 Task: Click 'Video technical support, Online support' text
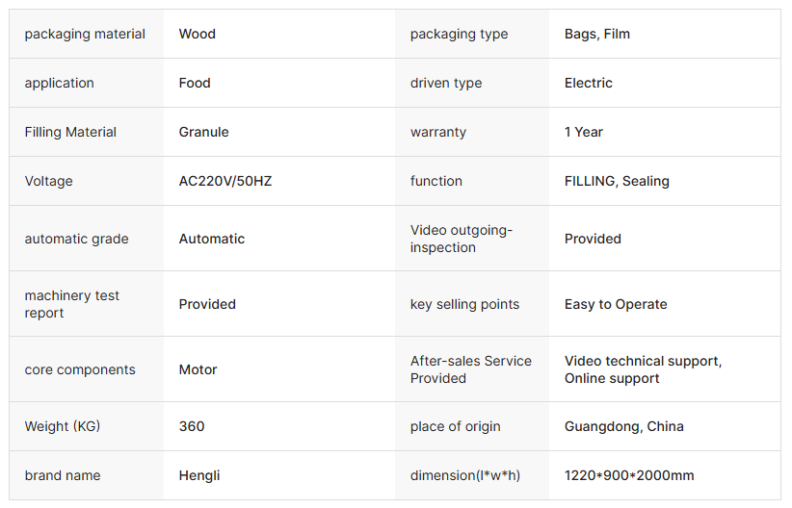coord(643,369)
